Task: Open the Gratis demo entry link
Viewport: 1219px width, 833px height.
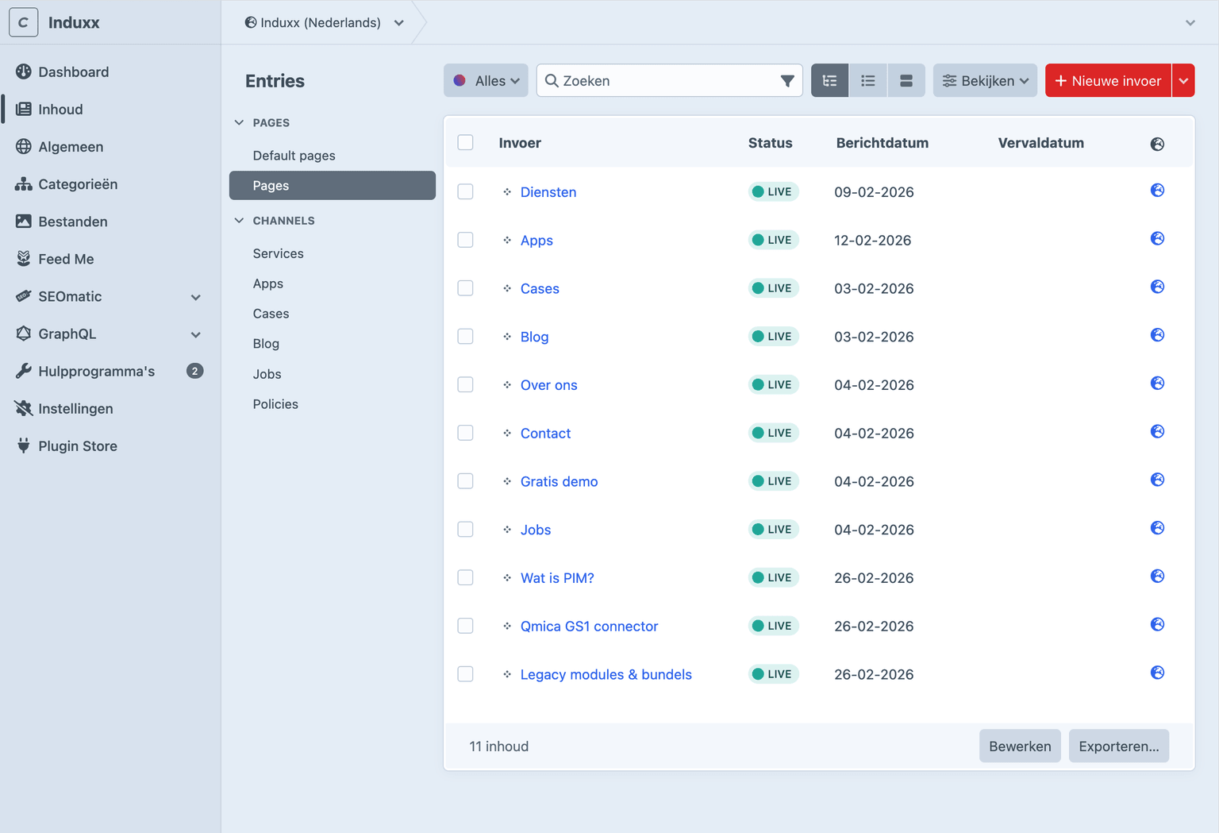Action: 559,481
